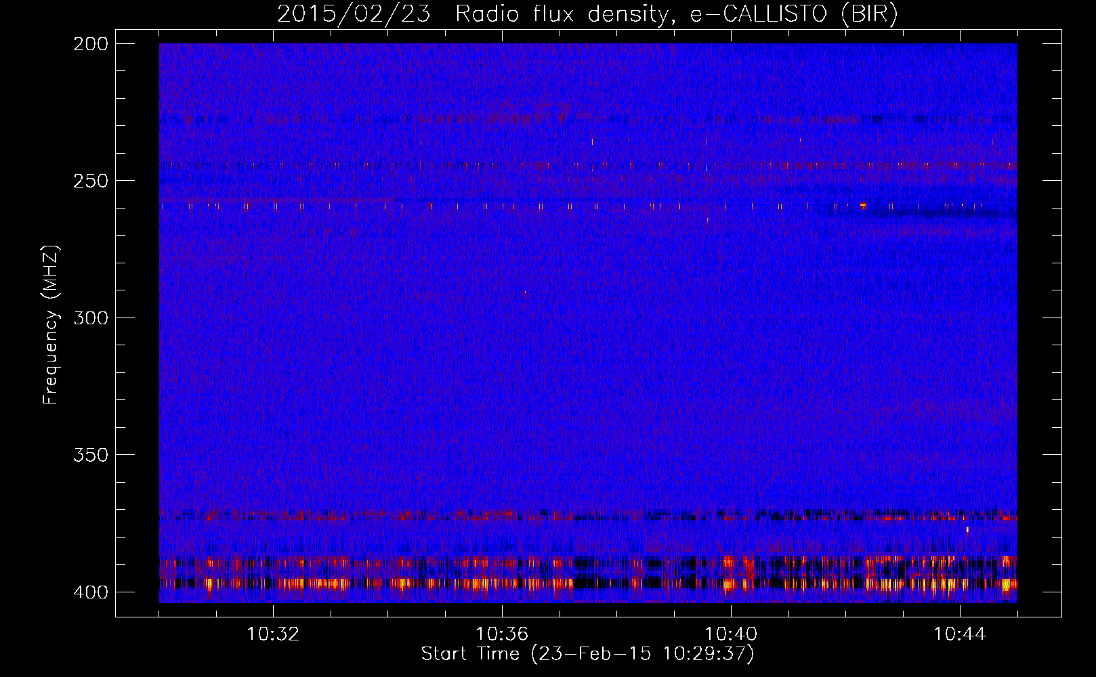Click the 'Frequency (MHZ)' axis label
The width and height of the screenshot is (1096, 677).
pyautogui.click(x=51, y=325)
